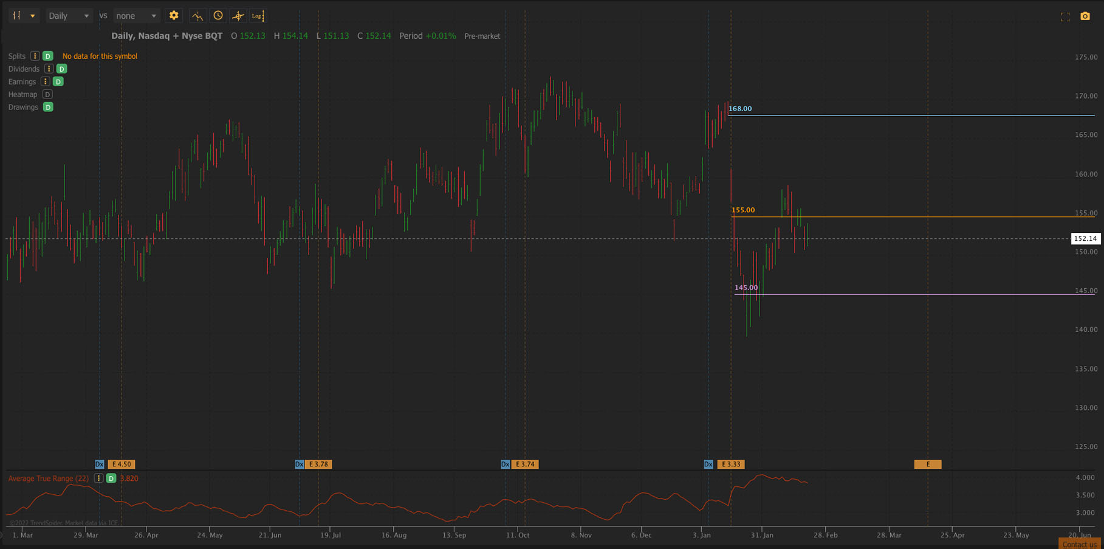Toggle the crosshair cursor icon

pyautogui.click(x=238, y=16)
